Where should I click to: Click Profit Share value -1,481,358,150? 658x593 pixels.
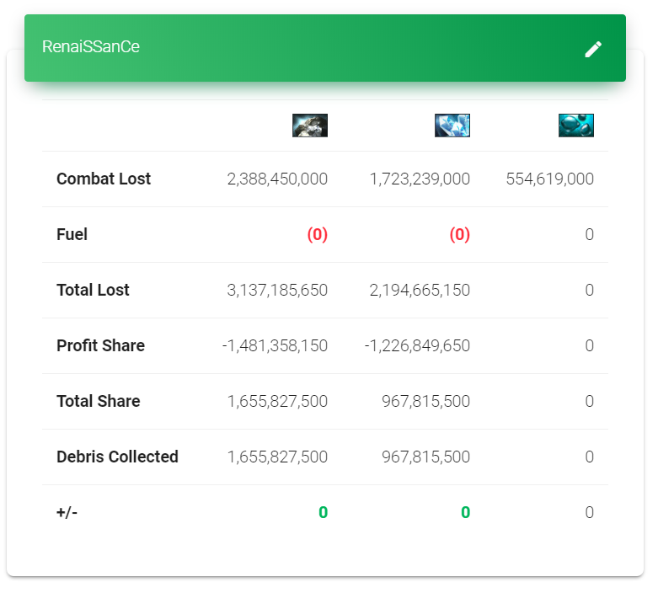(x=275, y=346)
